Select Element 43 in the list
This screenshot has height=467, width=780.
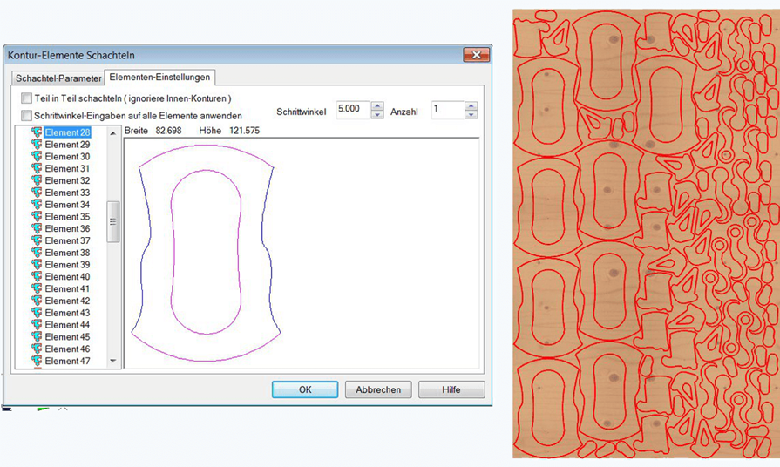[67, 313]
